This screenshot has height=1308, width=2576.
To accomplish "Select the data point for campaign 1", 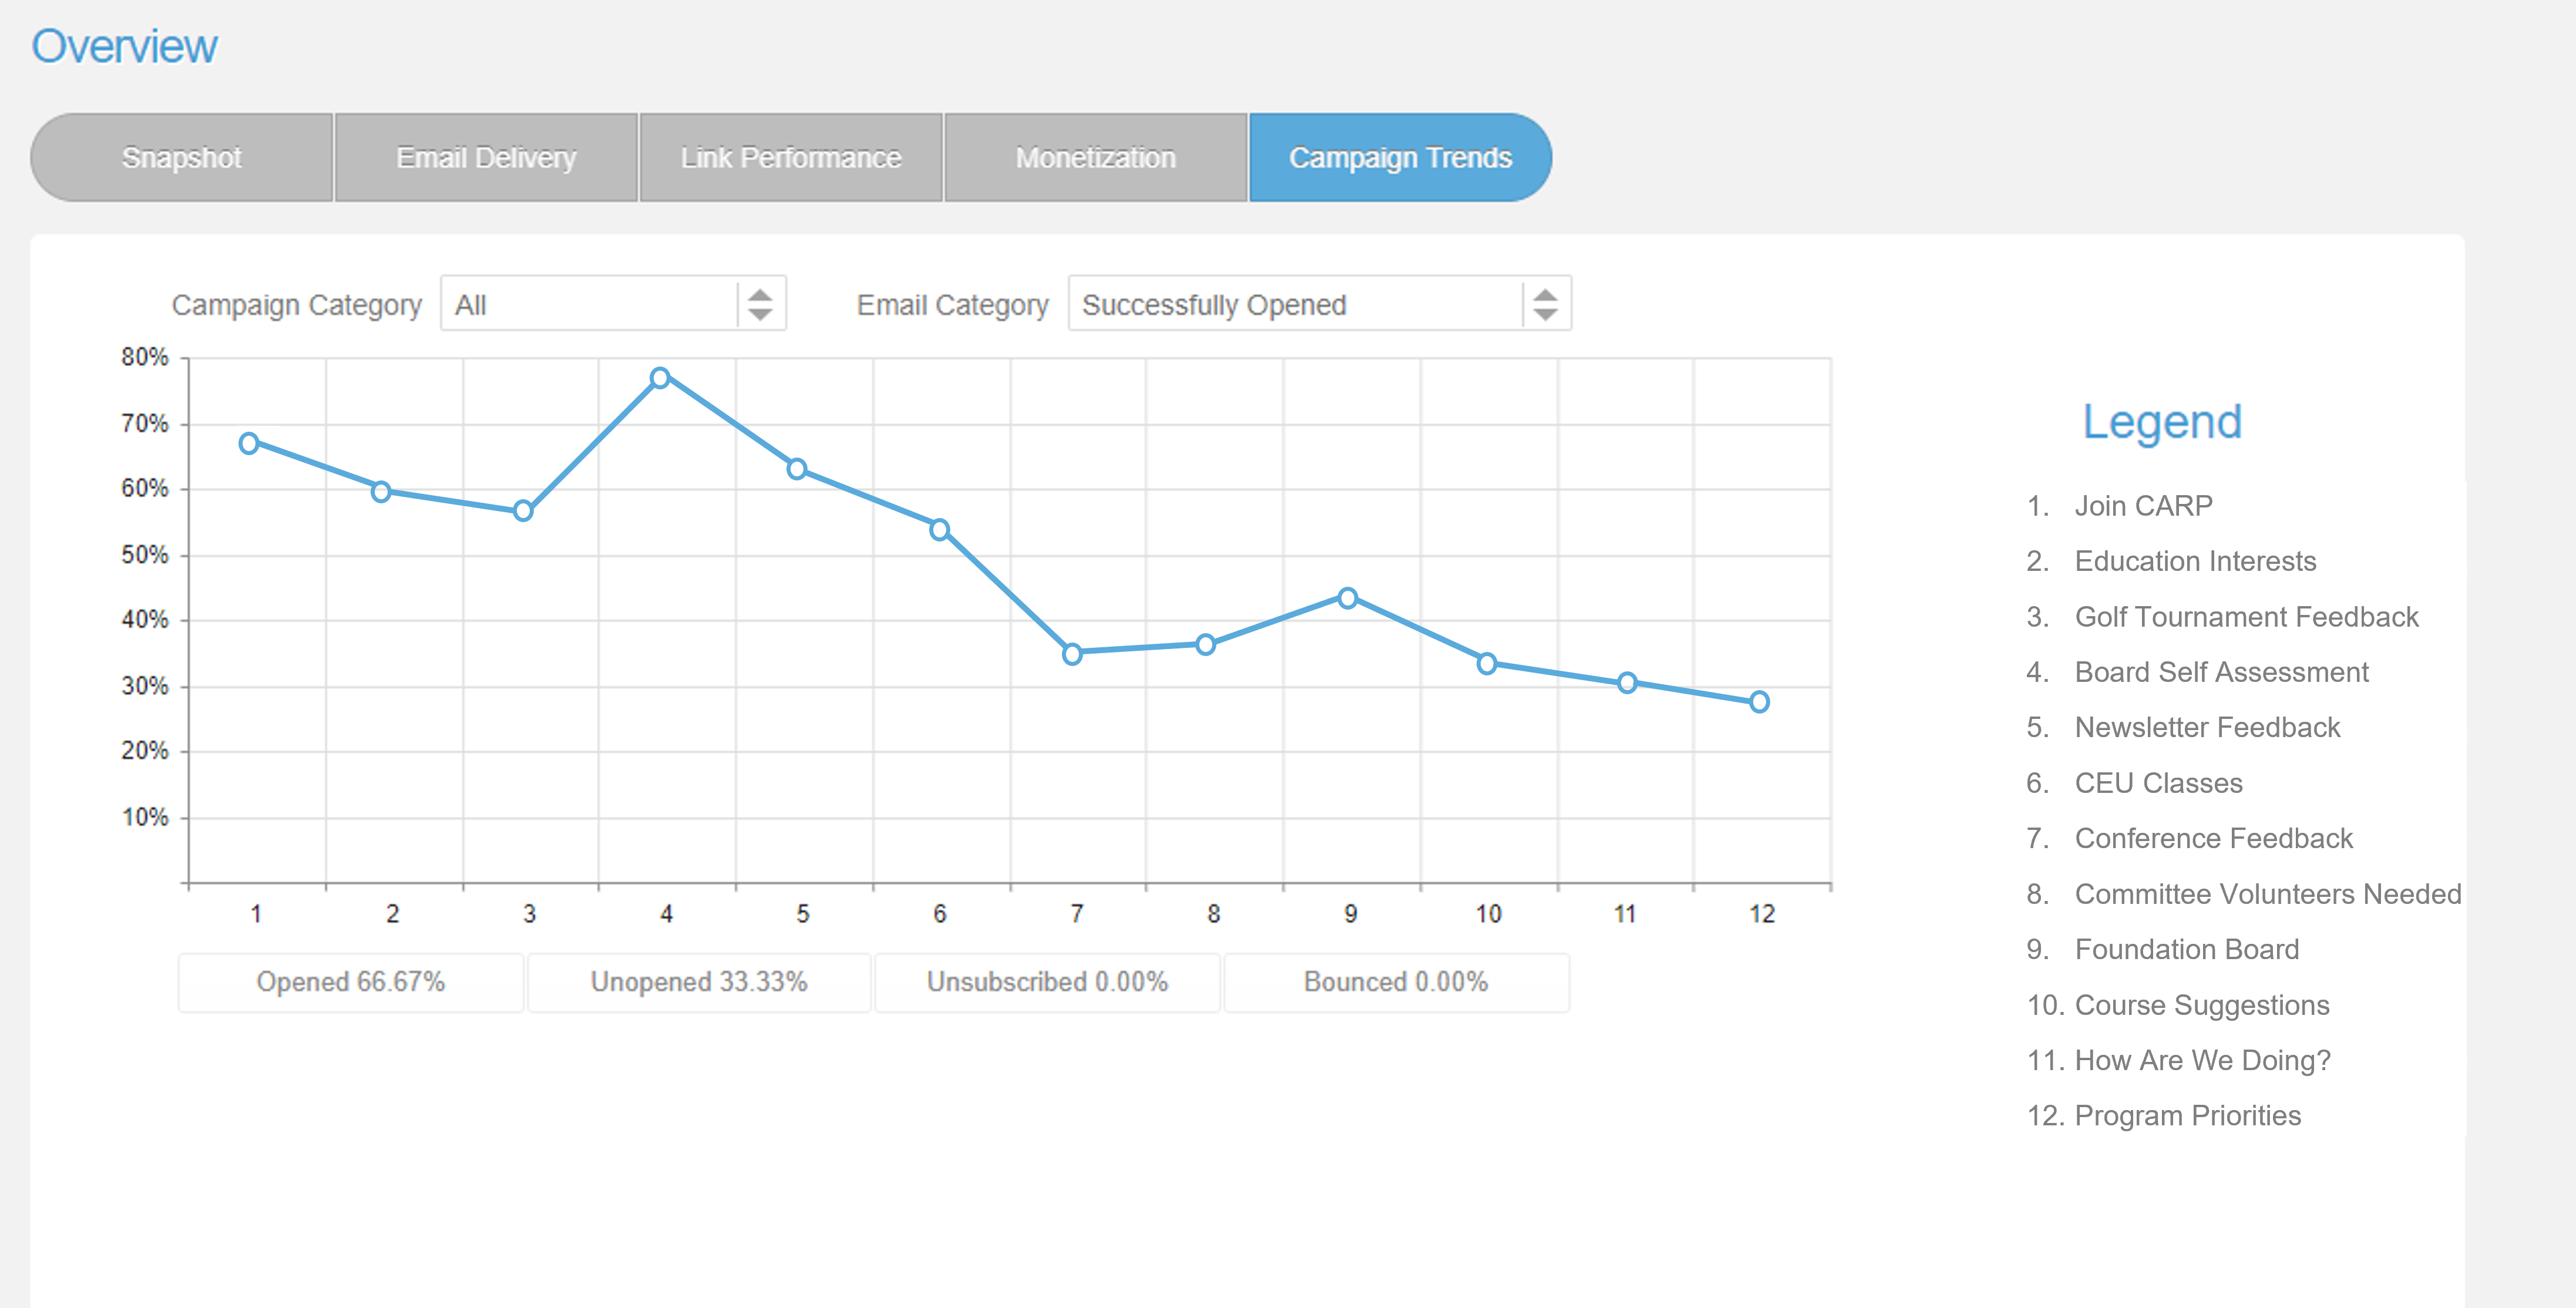I will click(249, 443).
